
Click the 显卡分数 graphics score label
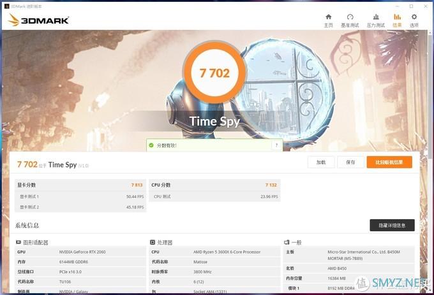[x=27, y=185]
